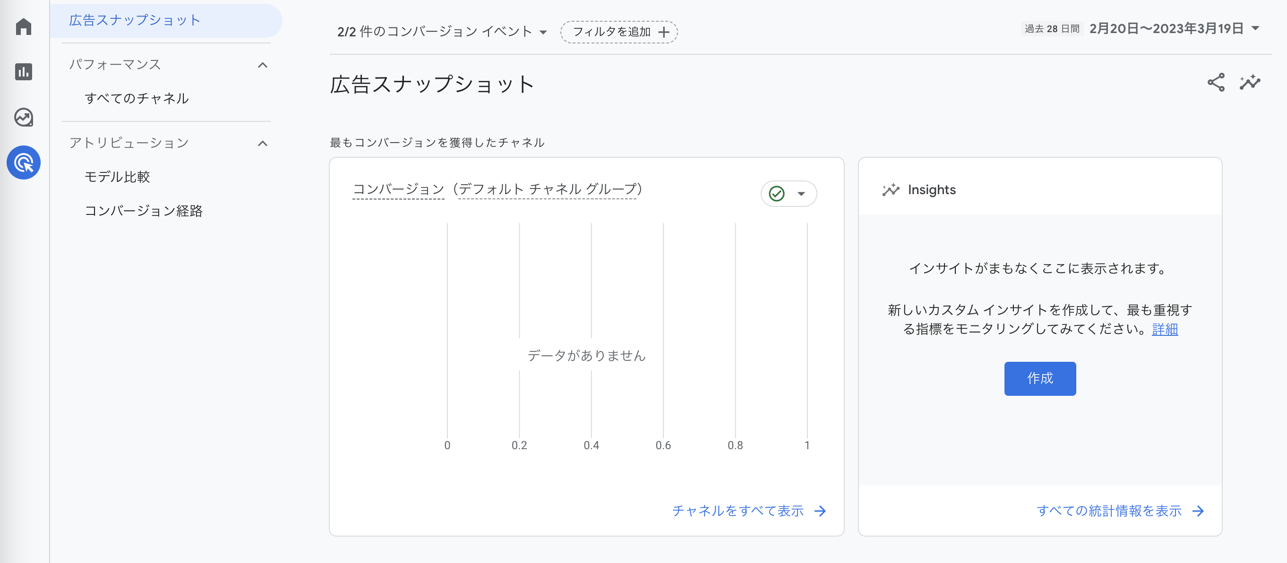This screenshot has height=563, width=1287.
Task: Click the share report icon
Action: point(1216,83)
